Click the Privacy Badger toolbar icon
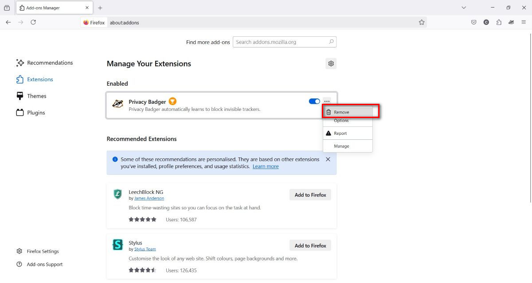This screenshot has width=532, height=283. pos(511,22)
